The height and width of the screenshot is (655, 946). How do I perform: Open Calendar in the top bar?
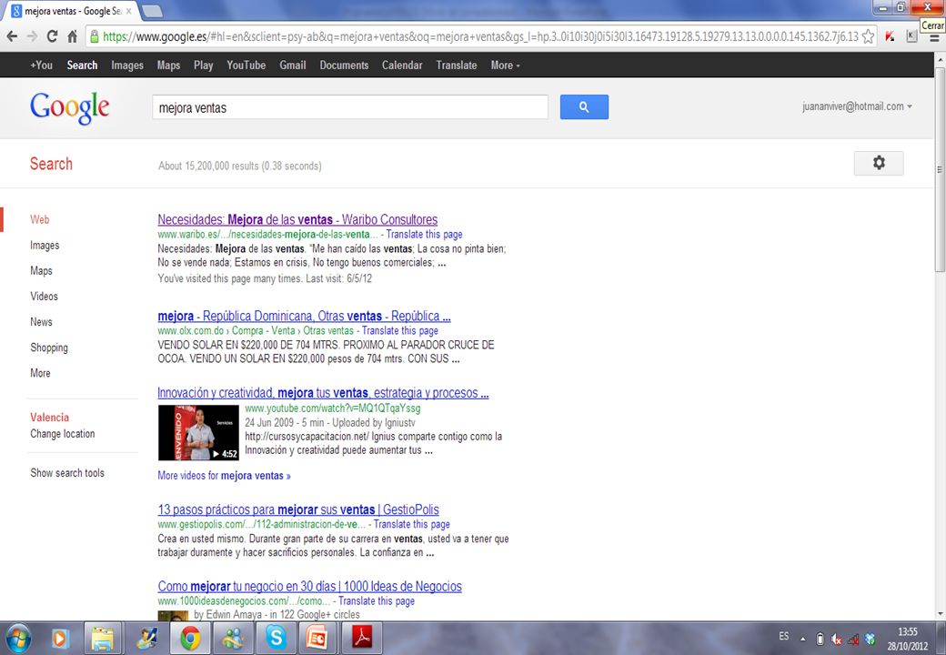point(402,65)
